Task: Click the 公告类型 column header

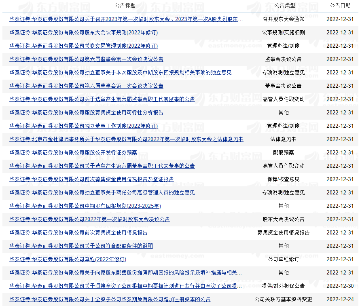Action: pyautogui.click(x=285, y=6)
